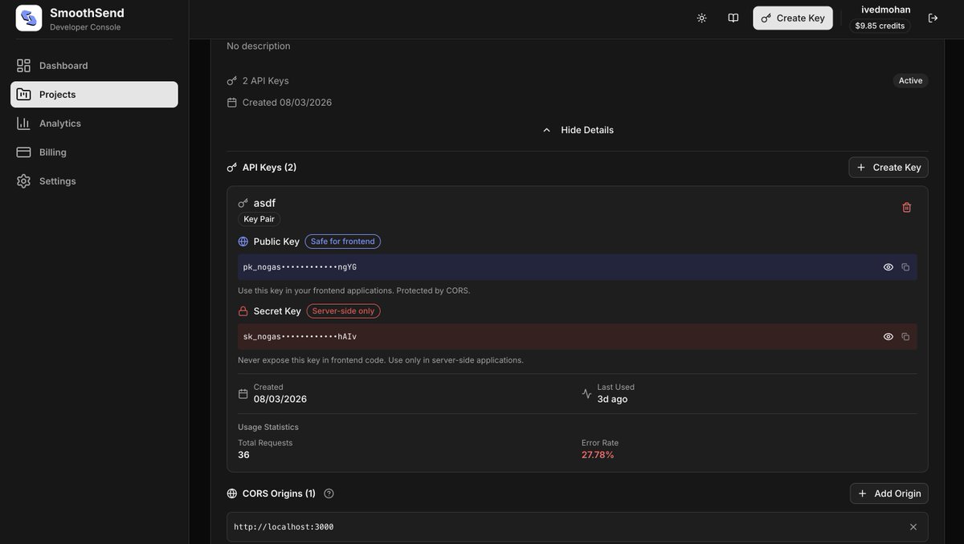Reveal the secret key with eye icon
The width and height of the screenshot is (964, 544).
pos(888,337)
